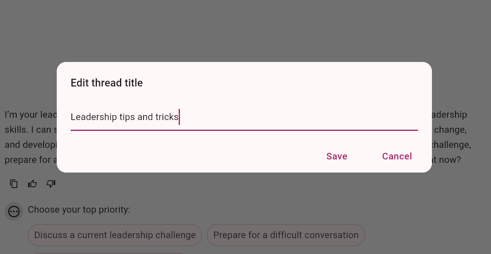Place cursor on "tricks" in the title field
491x254 pixels.
[x=167, y=117]
